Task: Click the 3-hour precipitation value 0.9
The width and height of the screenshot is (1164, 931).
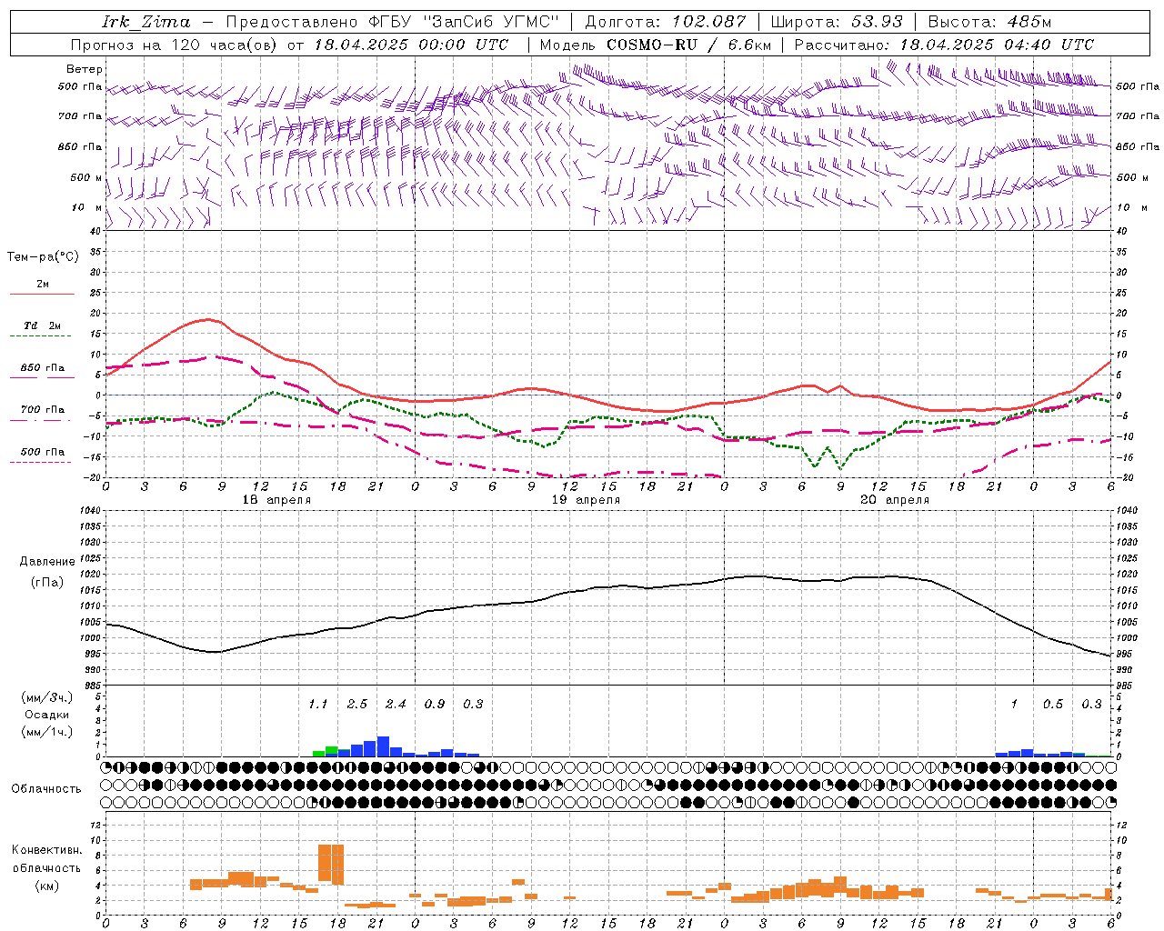Action: (435, 704)
